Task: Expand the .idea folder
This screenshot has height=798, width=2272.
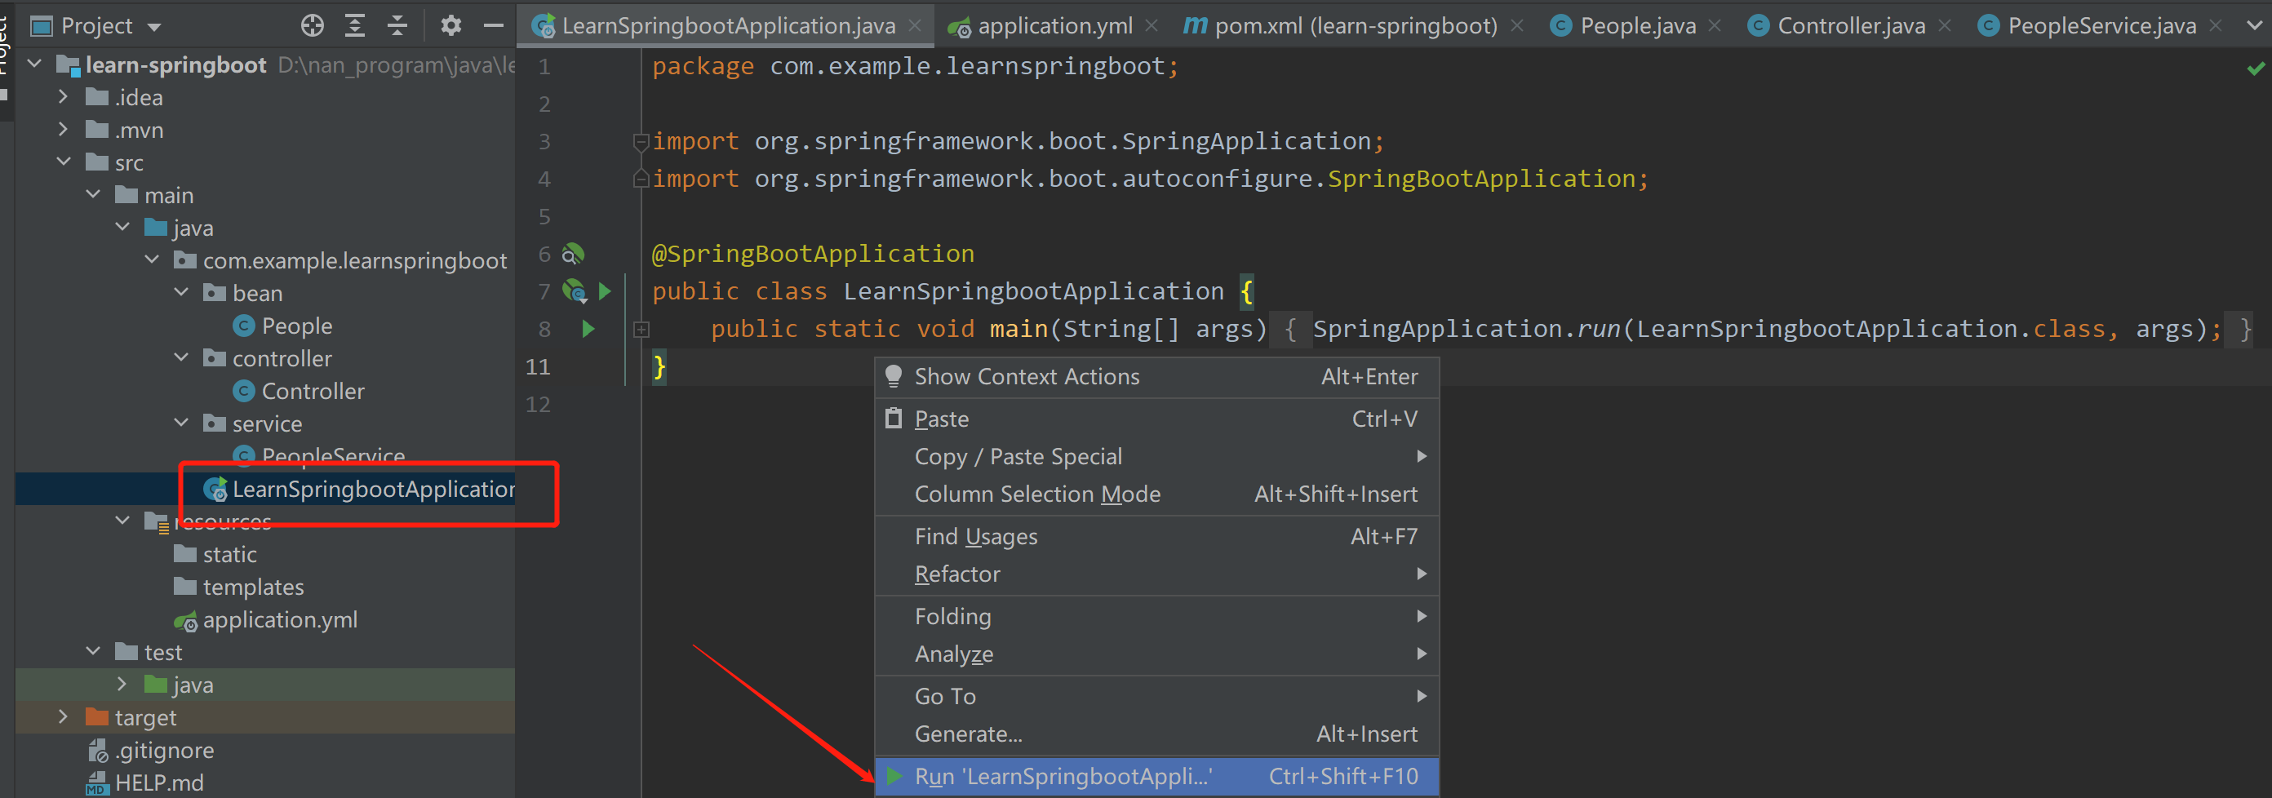Action: coord(64,97)
